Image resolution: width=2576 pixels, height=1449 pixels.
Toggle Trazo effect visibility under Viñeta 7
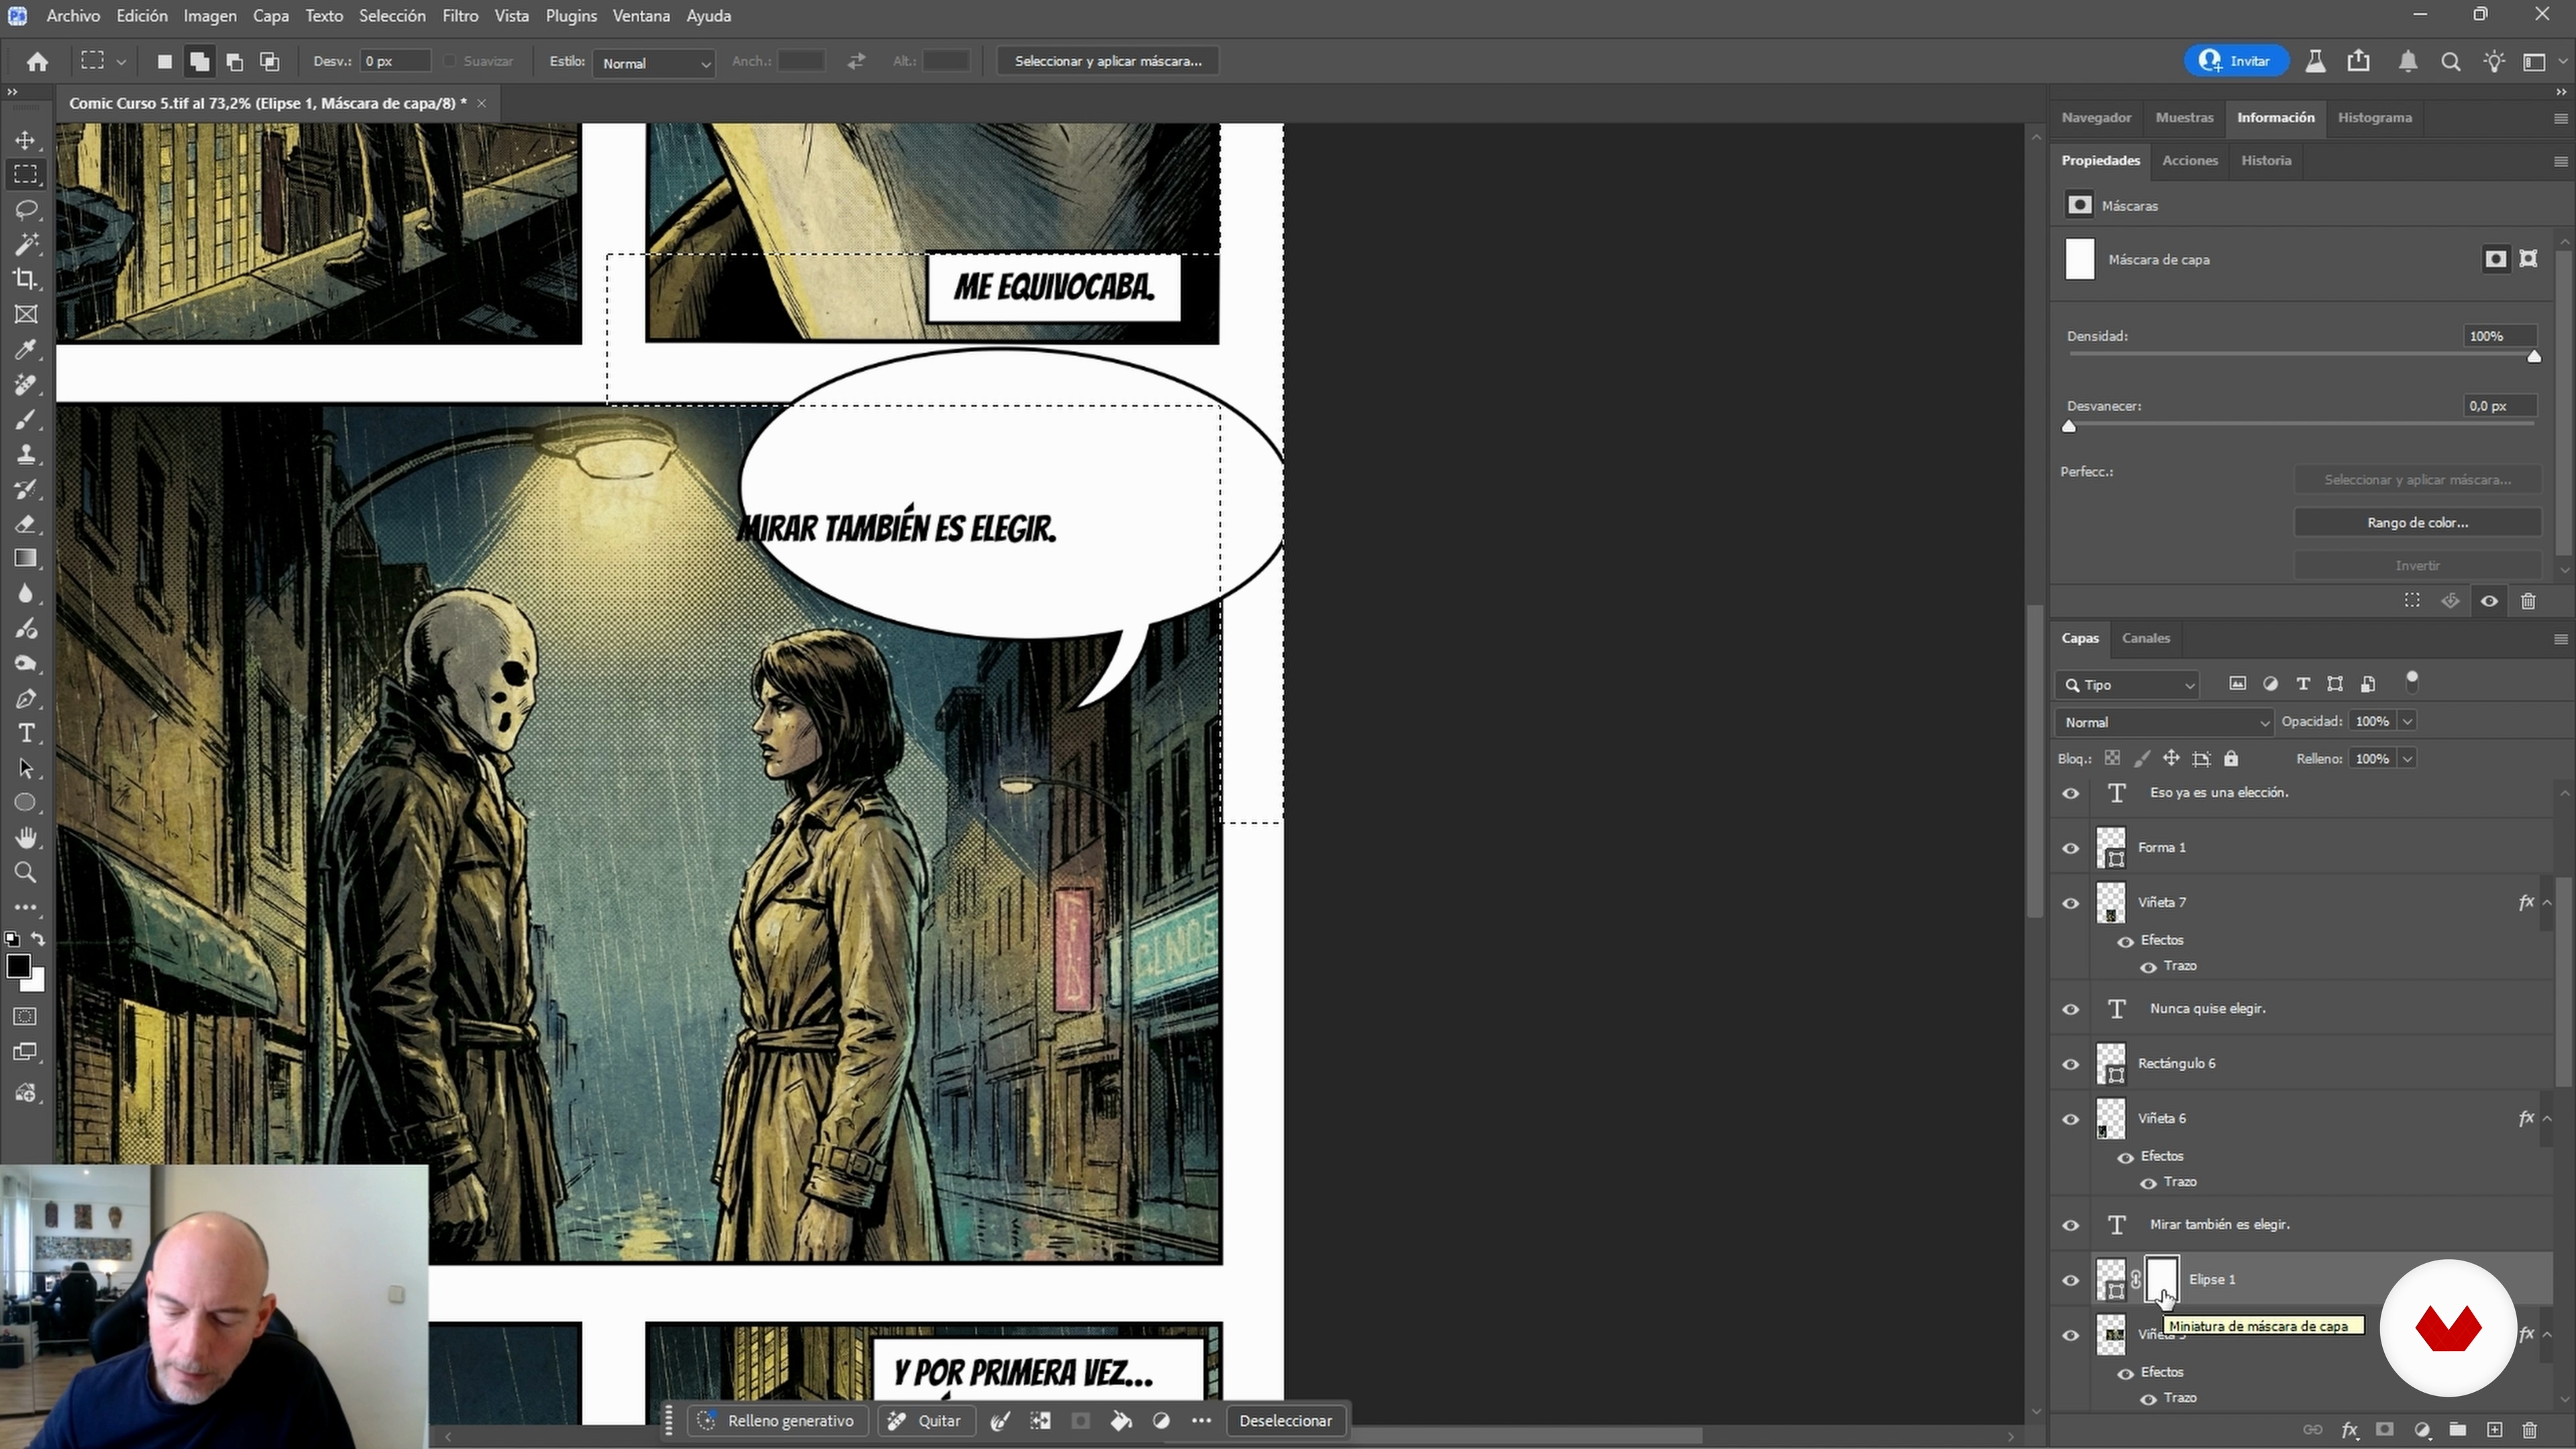2148,967
